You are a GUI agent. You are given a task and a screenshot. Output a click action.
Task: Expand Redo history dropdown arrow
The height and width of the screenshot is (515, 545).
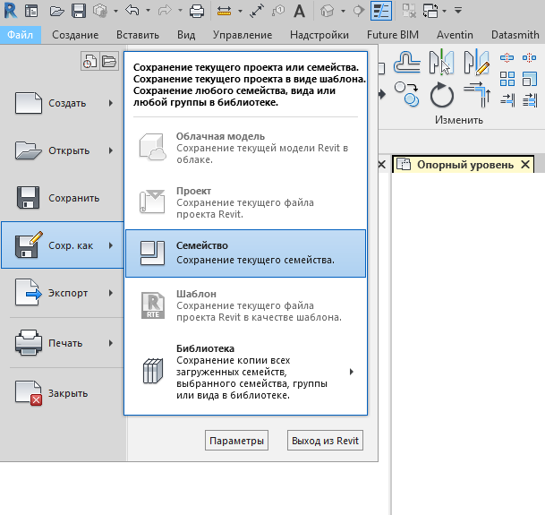tap(181, 11)
